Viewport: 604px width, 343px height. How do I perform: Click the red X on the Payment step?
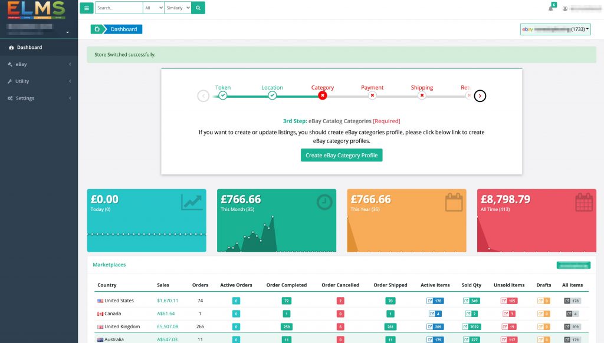pos(372,95)
